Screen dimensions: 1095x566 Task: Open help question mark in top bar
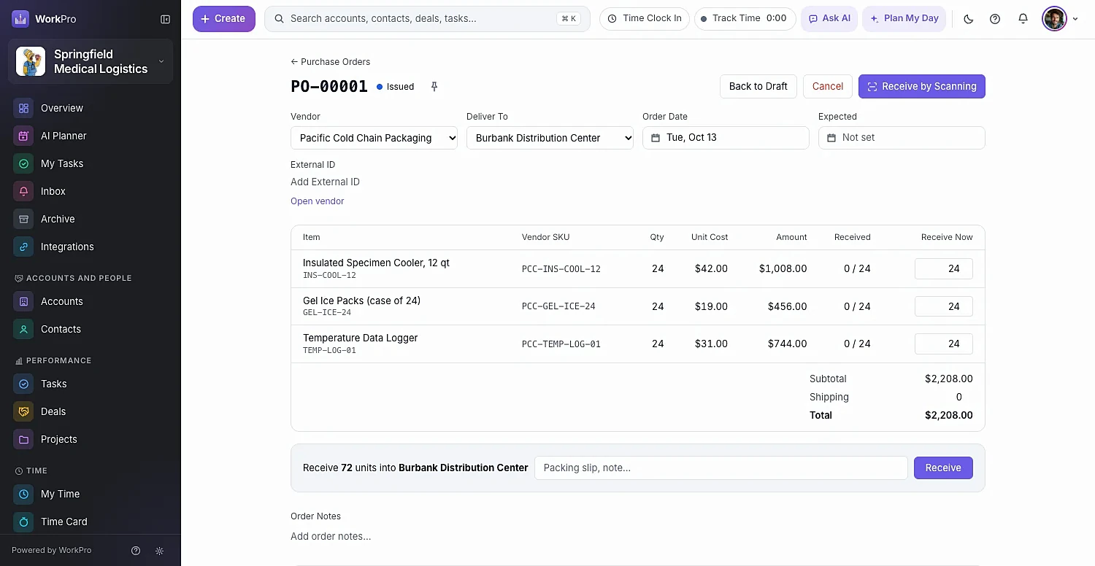tap(995, 19)
